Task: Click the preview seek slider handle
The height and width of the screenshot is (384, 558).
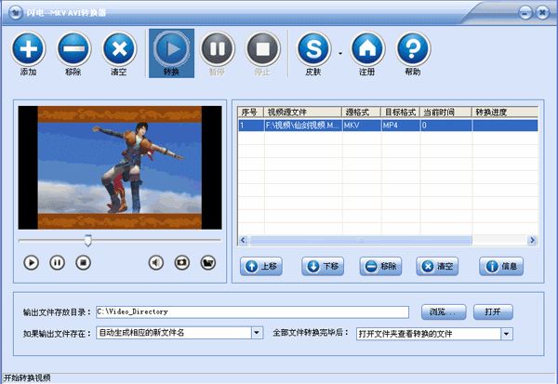Action: point(88,240)
